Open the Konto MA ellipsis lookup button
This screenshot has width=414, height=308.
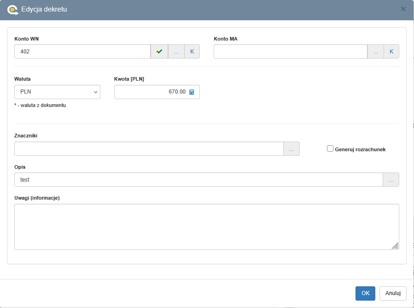[375, 52]
